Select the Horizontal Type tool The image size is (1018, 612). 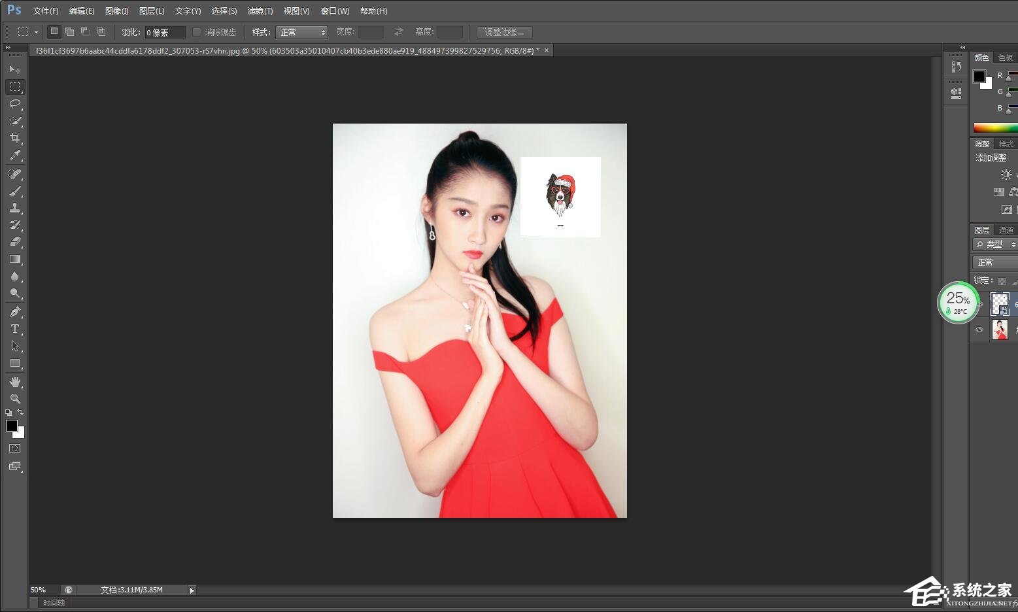pyautogui.click(x=15, y=328)
